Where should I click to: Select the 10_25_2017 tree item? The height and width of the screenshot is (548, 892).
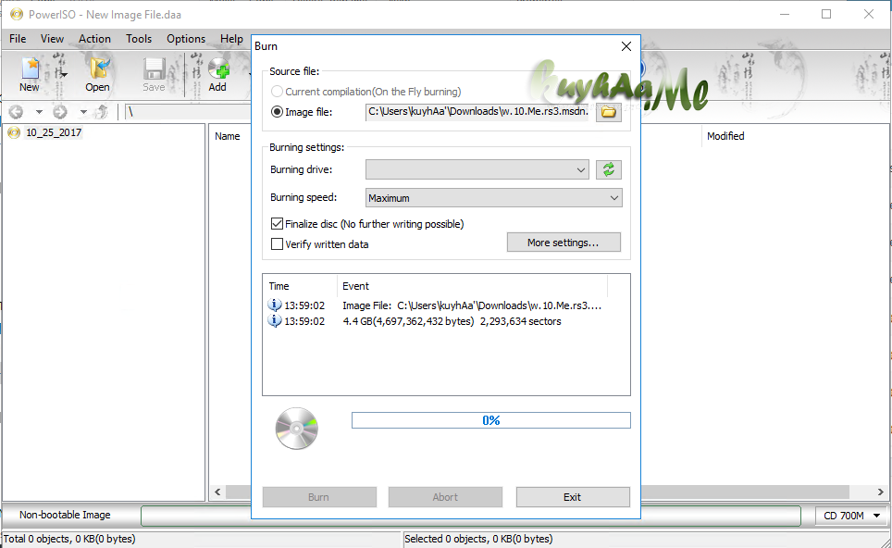click(54, 132)
